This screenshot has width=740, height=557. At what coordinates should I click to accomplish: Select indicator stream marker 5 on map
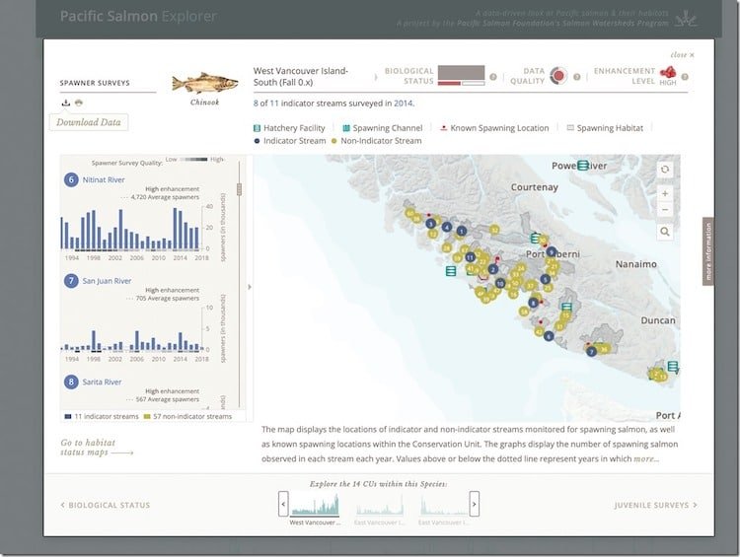[x=546, y=279]
